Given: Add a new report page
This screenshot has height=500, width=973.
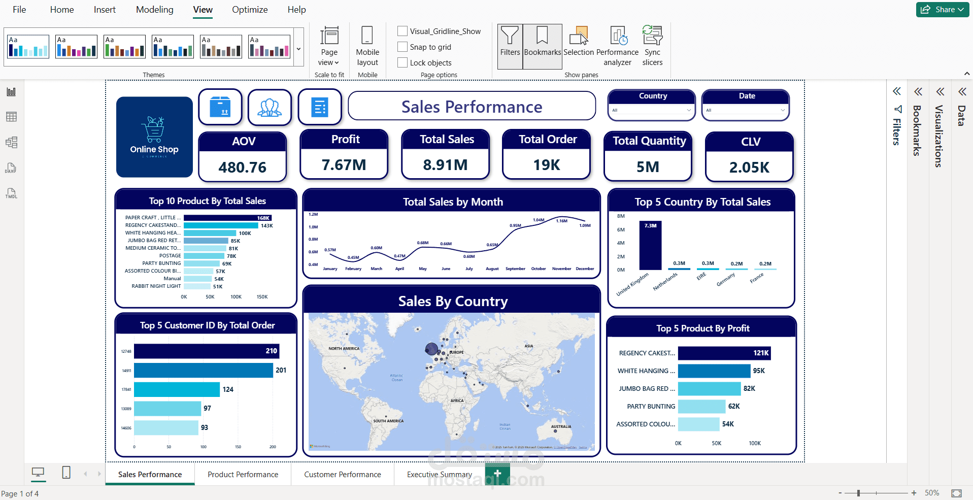Looking at the screenshot, I should 497,474.
